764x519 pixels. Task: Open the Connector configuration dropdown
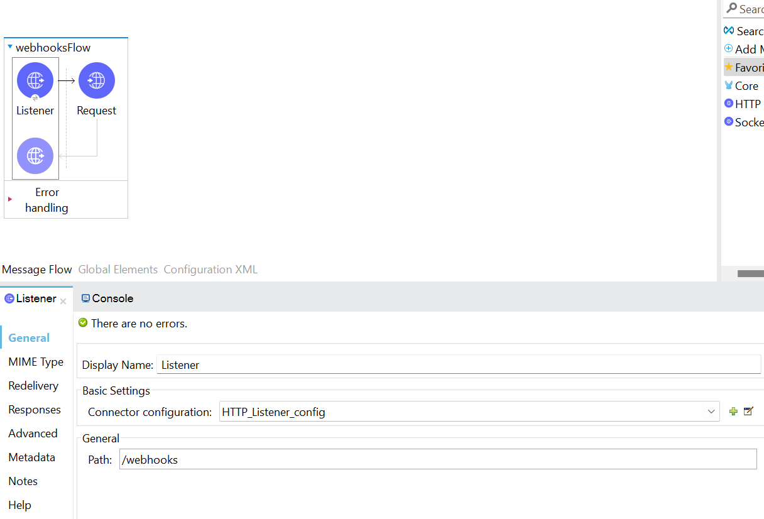point(711,412)
